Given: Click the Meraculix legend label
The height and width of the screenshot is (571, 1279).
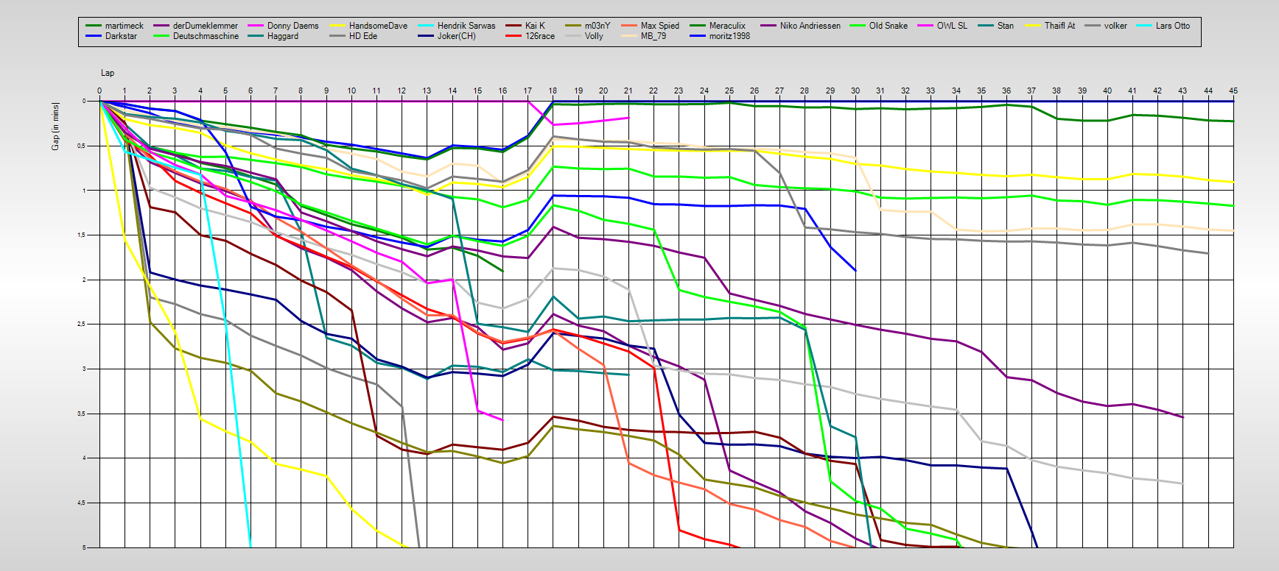Looking at the screenshot, I should coord(727,26).
